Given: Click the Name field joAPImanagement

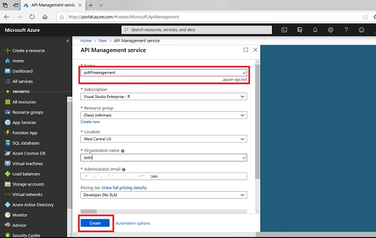Looking at the screenshot, I should (164, 72).
